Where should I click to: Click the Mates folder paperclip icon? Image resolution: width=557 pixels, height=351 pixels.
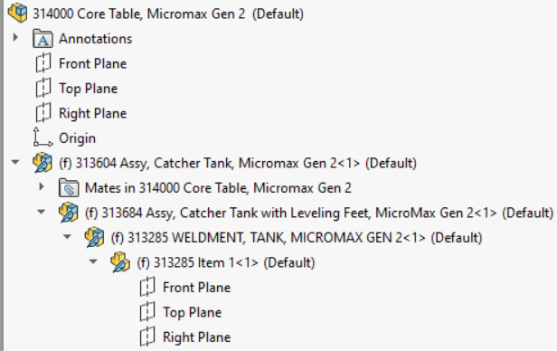click(x=69, y=187)
